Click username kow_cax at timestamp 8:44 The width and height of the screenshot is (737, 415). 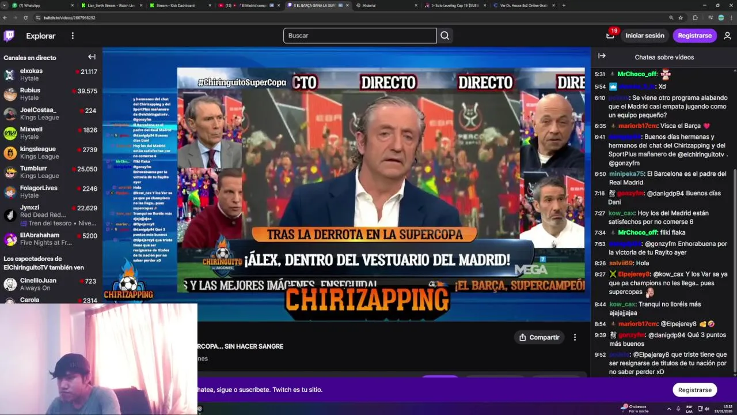(622, 304)
